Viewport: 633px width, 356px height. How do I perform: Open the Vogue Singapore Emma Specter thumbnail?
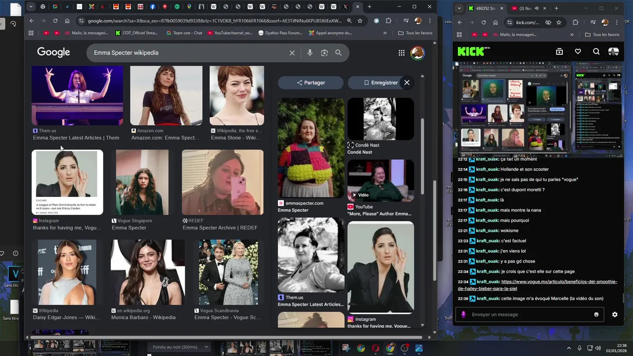point(142,182)
